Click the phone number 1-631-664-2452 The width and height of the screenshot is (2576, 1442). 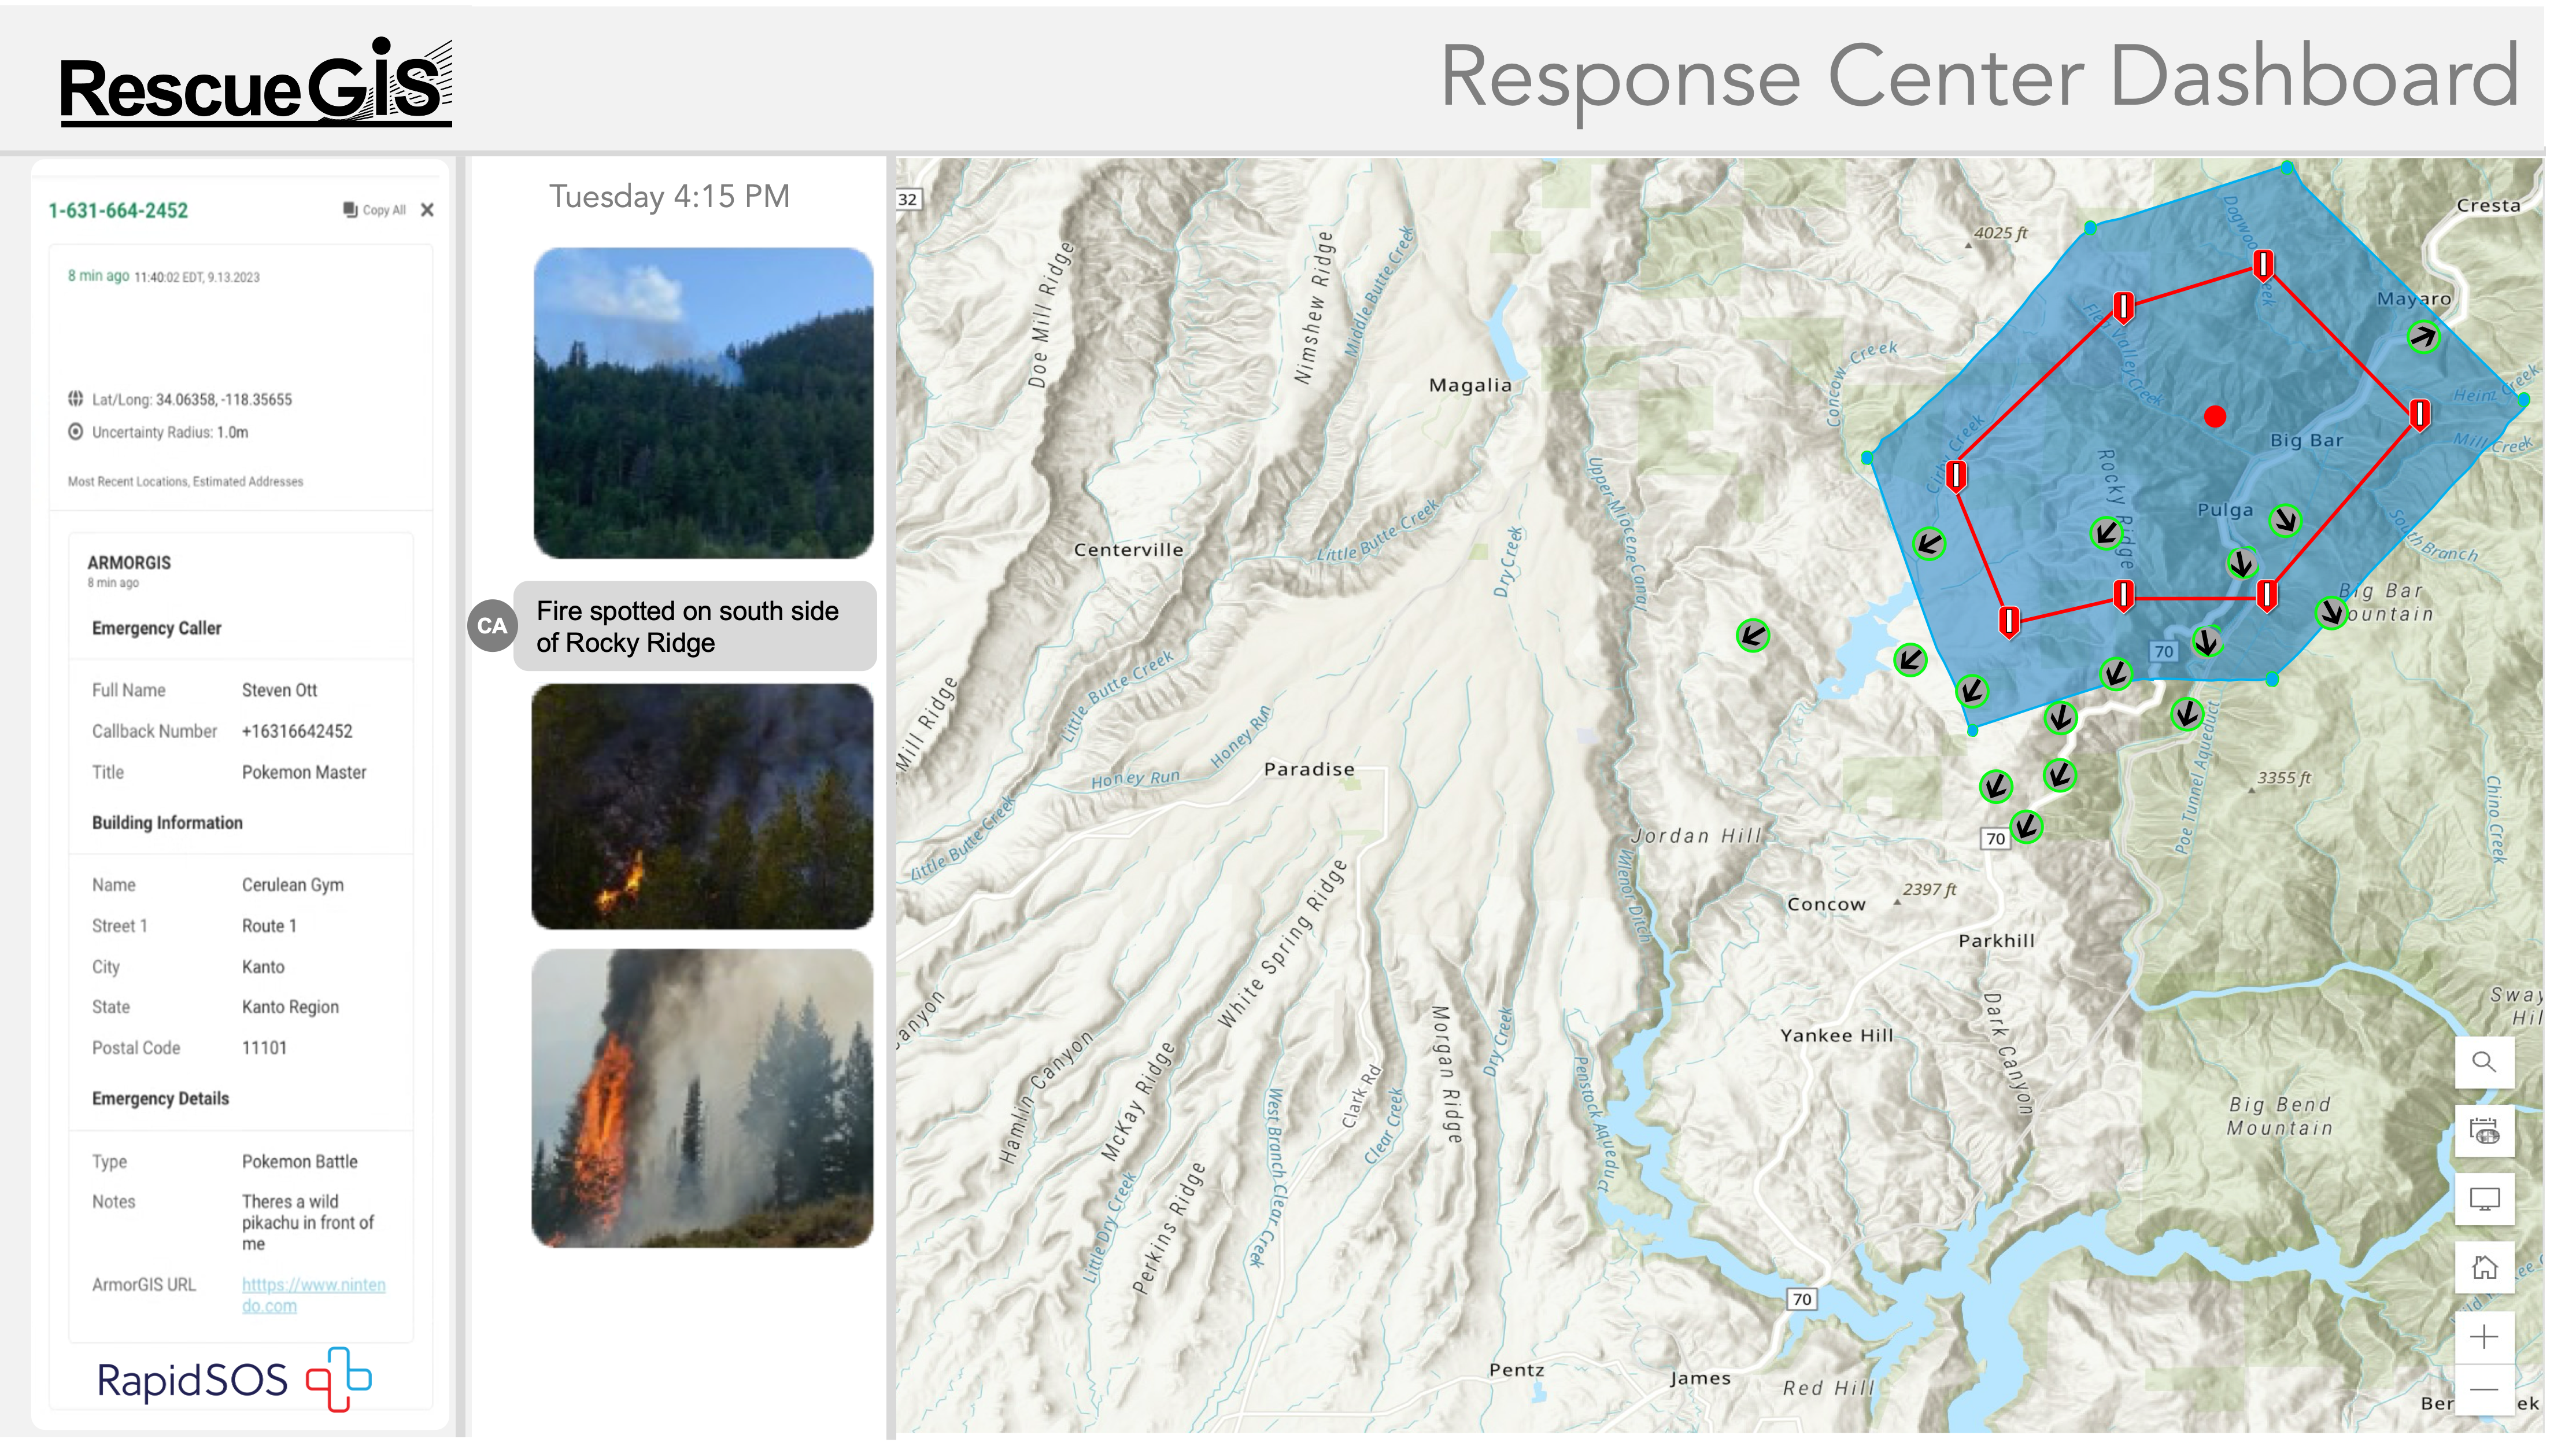point(118,210)
